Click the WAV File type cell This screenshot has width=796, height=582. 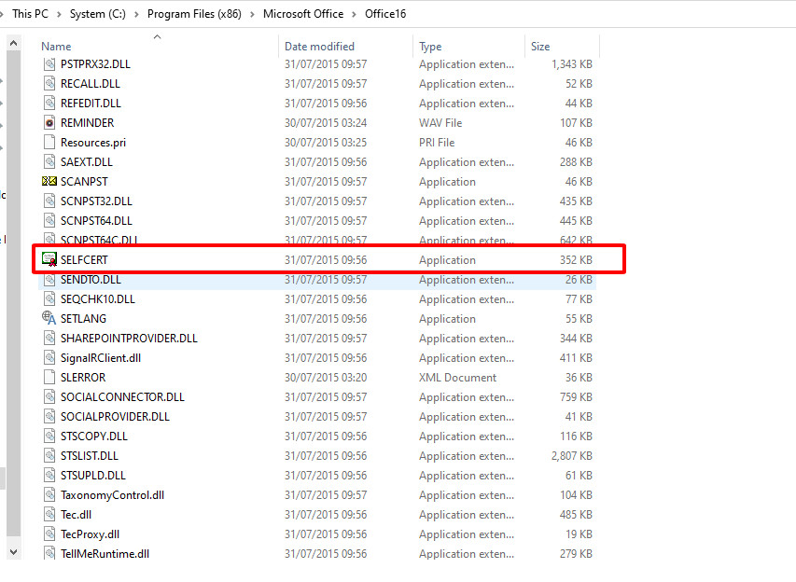coord(440,123)
